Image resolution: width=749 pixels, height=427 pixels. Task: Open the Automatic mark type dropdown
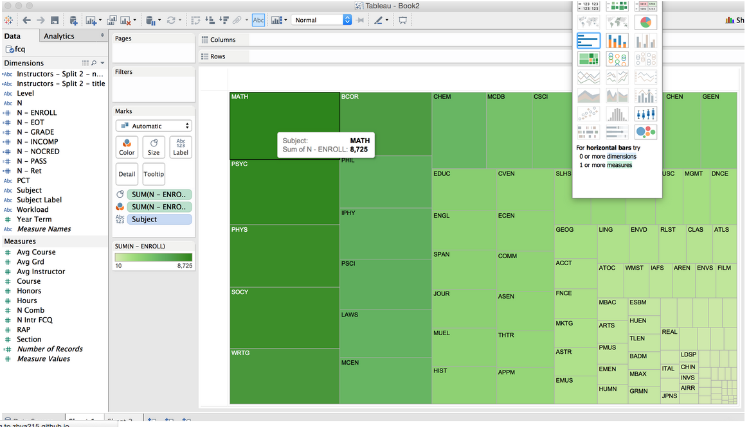click(154, 126)
